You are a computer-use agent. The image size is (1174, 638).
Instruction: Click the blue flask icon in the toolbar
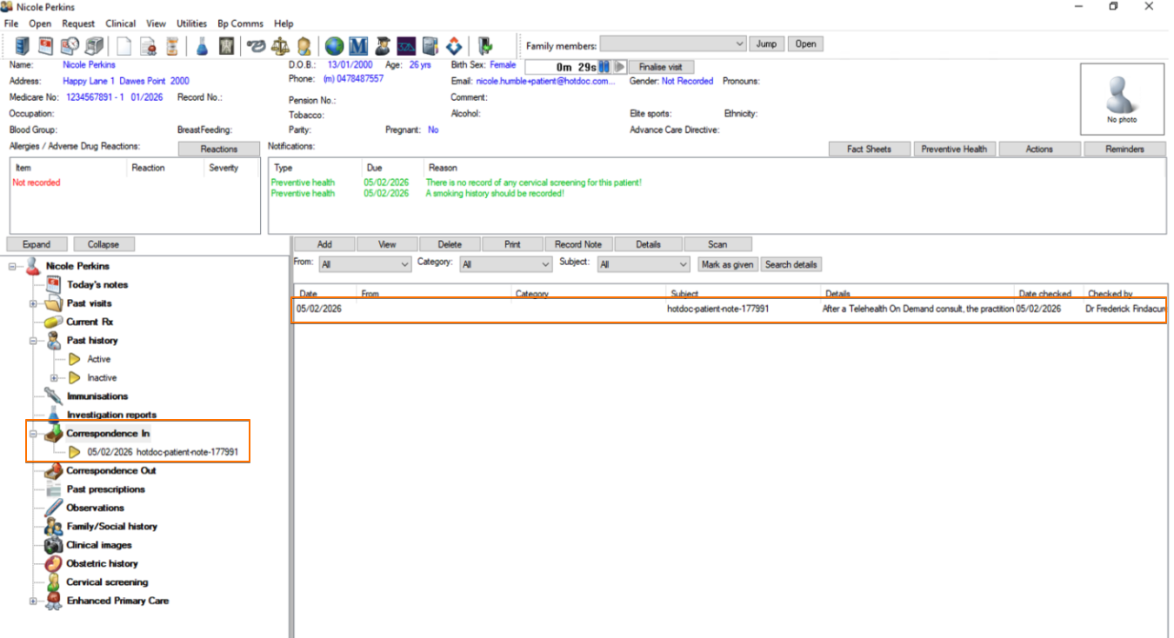click(x=202, y=44)
